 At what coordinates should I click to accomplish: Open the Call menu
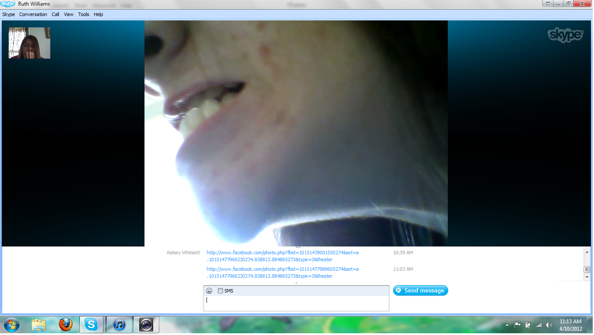click(56, 14)
